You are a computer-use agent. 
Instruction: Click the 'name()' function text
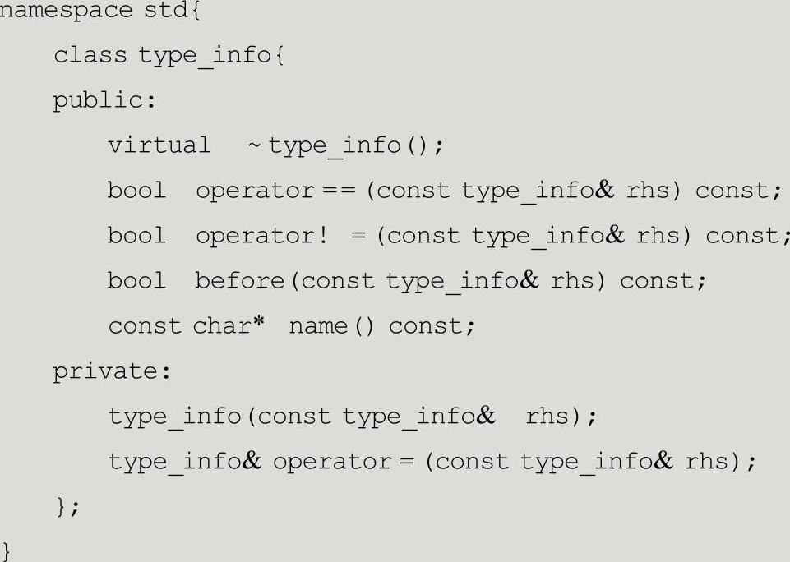coord(331,326)
